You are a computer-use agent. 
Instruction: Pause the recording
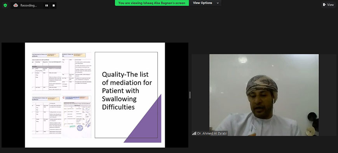pos(47,5)
